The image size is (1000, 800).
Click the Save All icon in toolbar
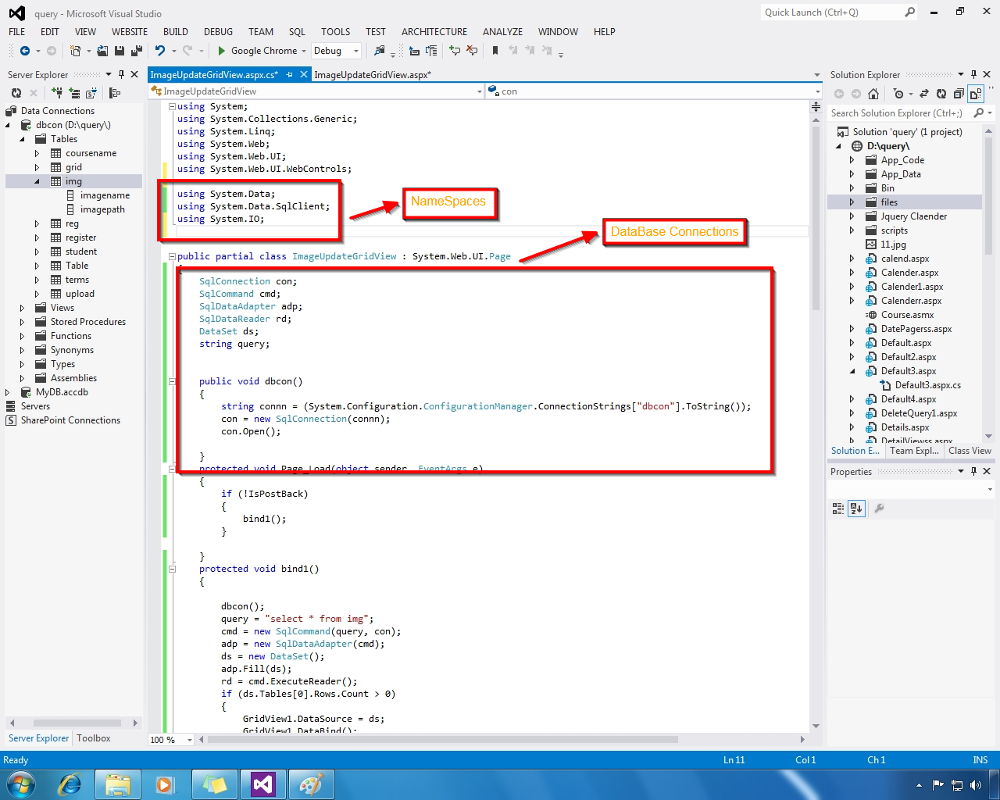tap(135, 50)
